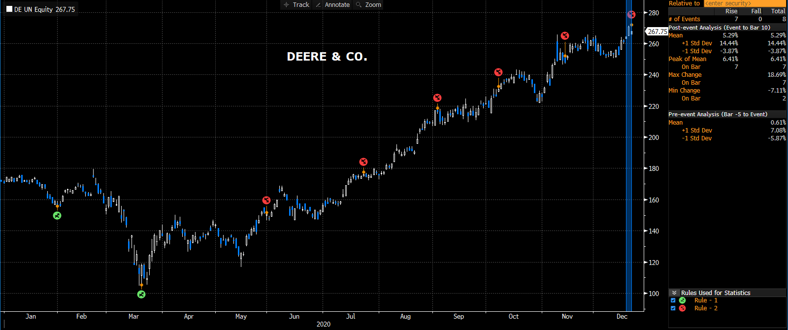
Task: Click the Mar month label on the time axis
Action: tap(133, 316)
